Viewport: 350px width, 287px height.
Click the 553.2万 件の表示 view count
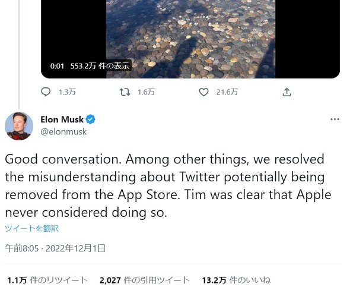pos(100,66)
